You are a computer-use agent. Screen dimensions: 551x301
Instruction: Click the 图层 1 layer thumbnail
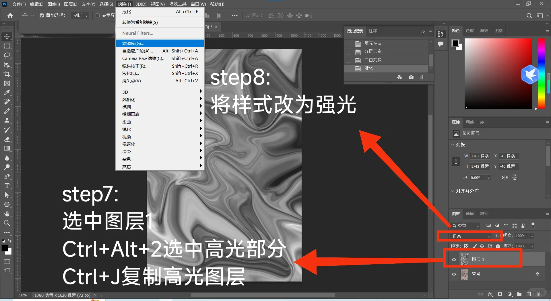465,259
